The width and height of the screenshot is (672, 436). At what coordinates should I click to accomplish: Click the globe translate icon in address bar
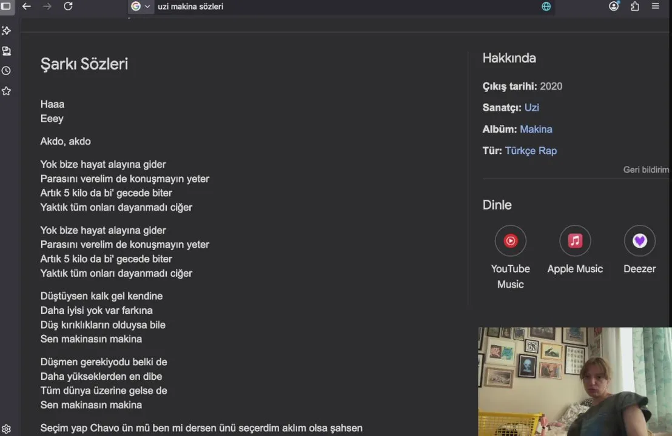coord(546,7)
